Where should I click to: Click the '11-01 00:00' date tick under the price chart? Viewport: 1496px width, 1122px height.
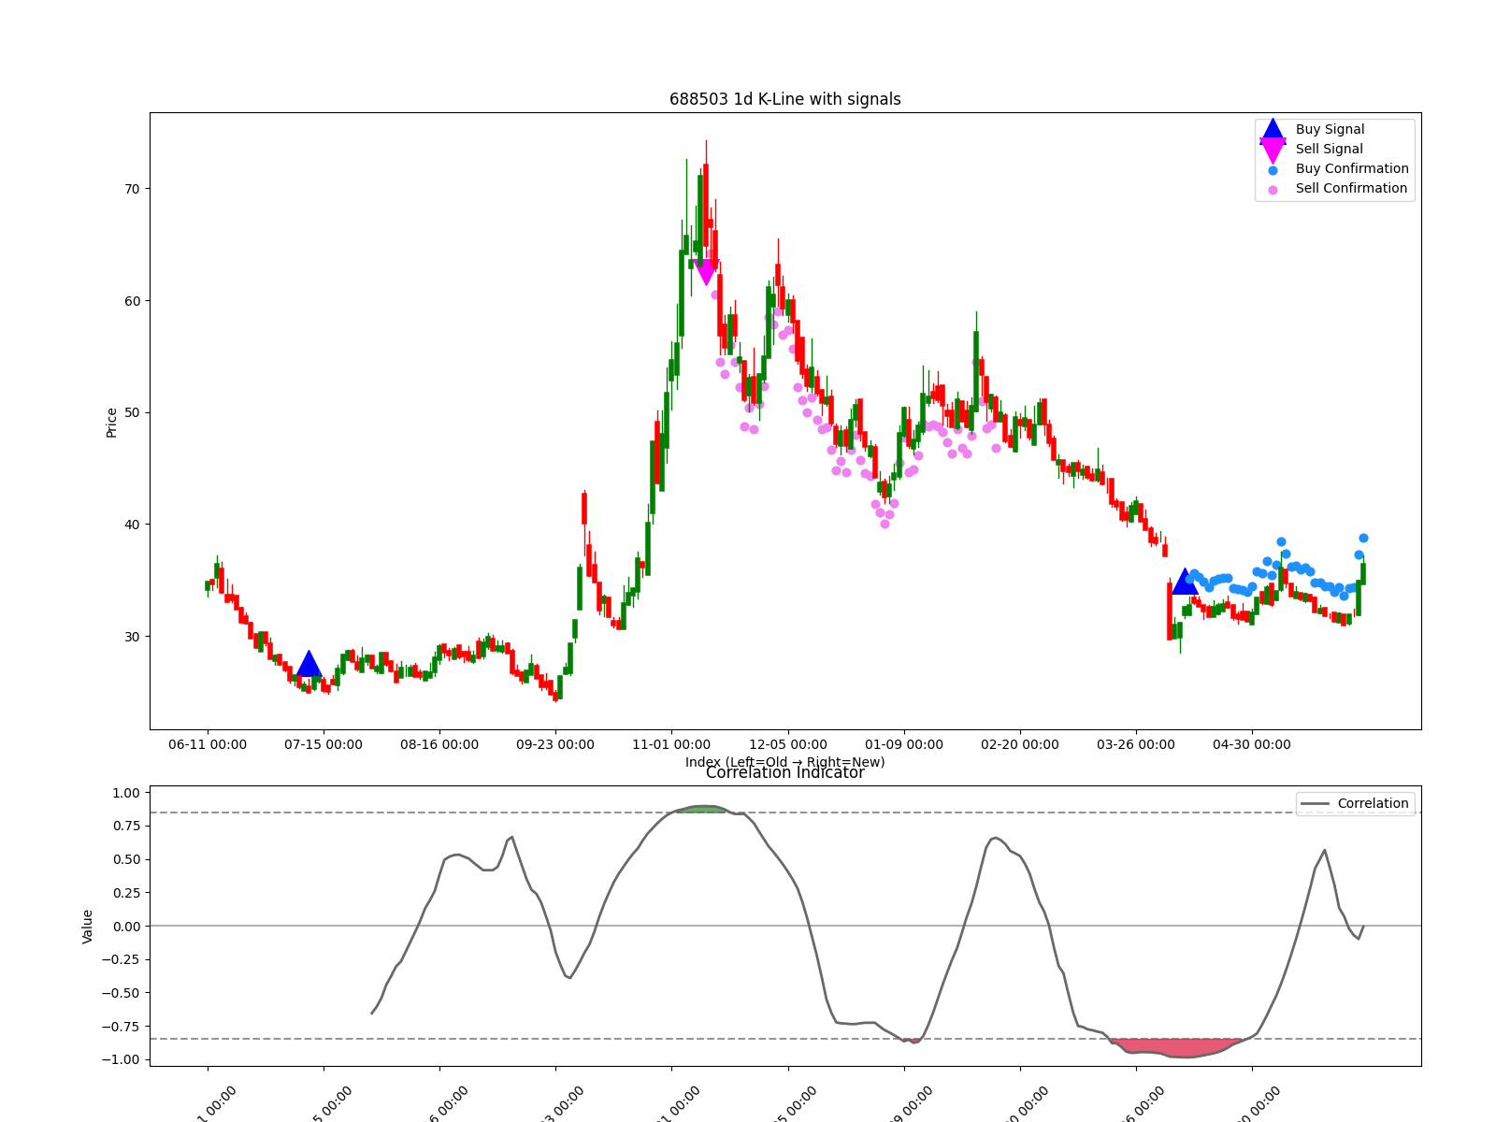pos(671,745)
